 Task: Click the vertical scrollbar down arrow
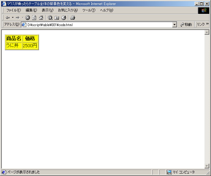(x=207, y=166)
